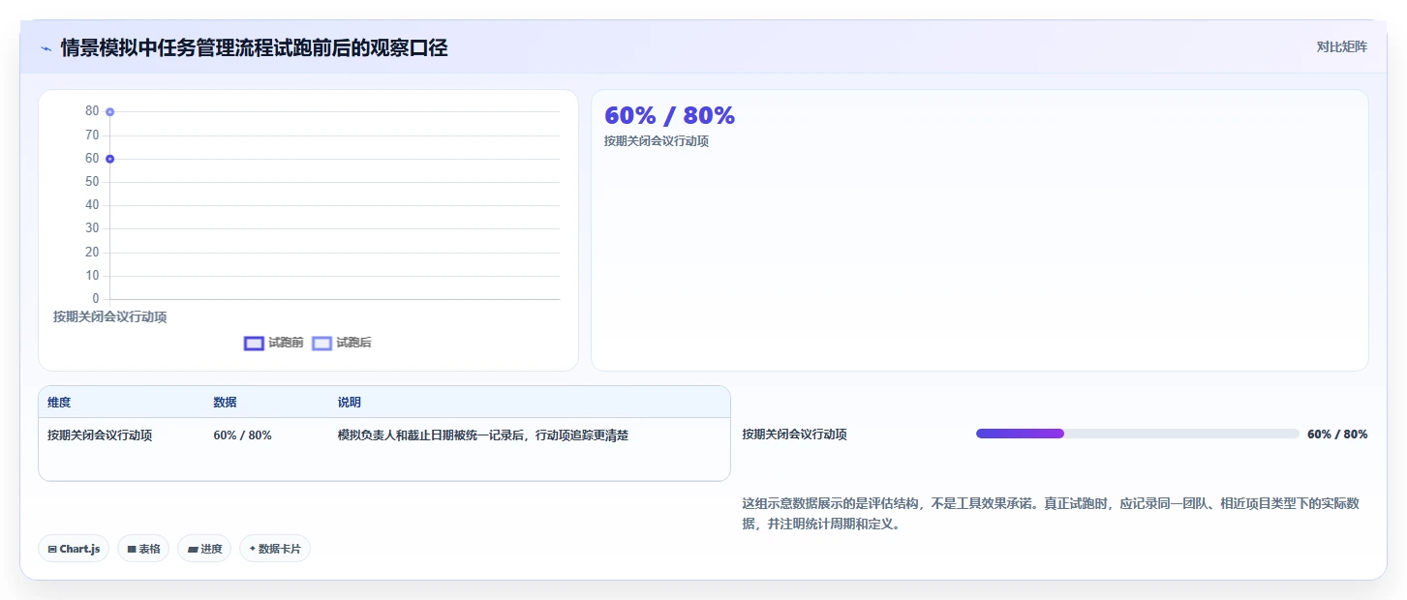This screenshot has height=600, width=1407.
Task: Click the header icon beside the title
Action: [x=46, y=48]
